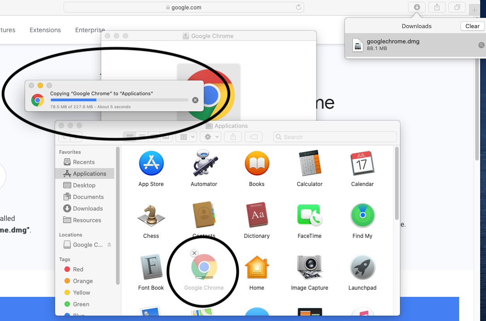Screen dimensions: 486x321
Task: Click the Finder Edit Tags button
Action: coord(254,137)
